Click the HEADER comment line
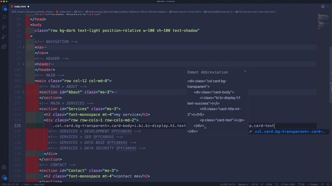This screenshot has width=332, height=186. pyautogui.click(x=52, y=58)
